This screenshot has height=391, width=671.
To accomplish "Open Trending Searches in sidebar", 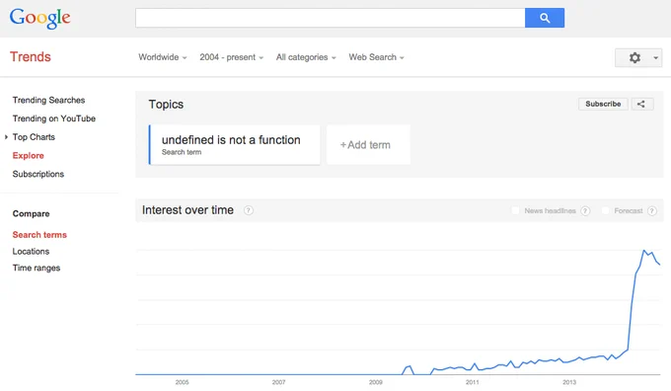I will [x=48, y=100].
